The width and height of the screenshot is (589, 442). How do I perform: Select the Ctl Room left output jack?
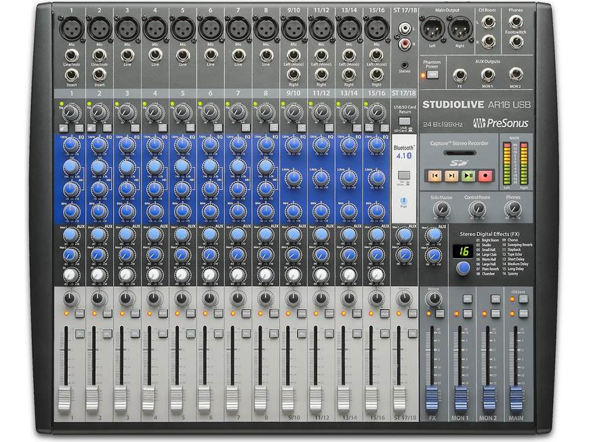coord(488,22)
